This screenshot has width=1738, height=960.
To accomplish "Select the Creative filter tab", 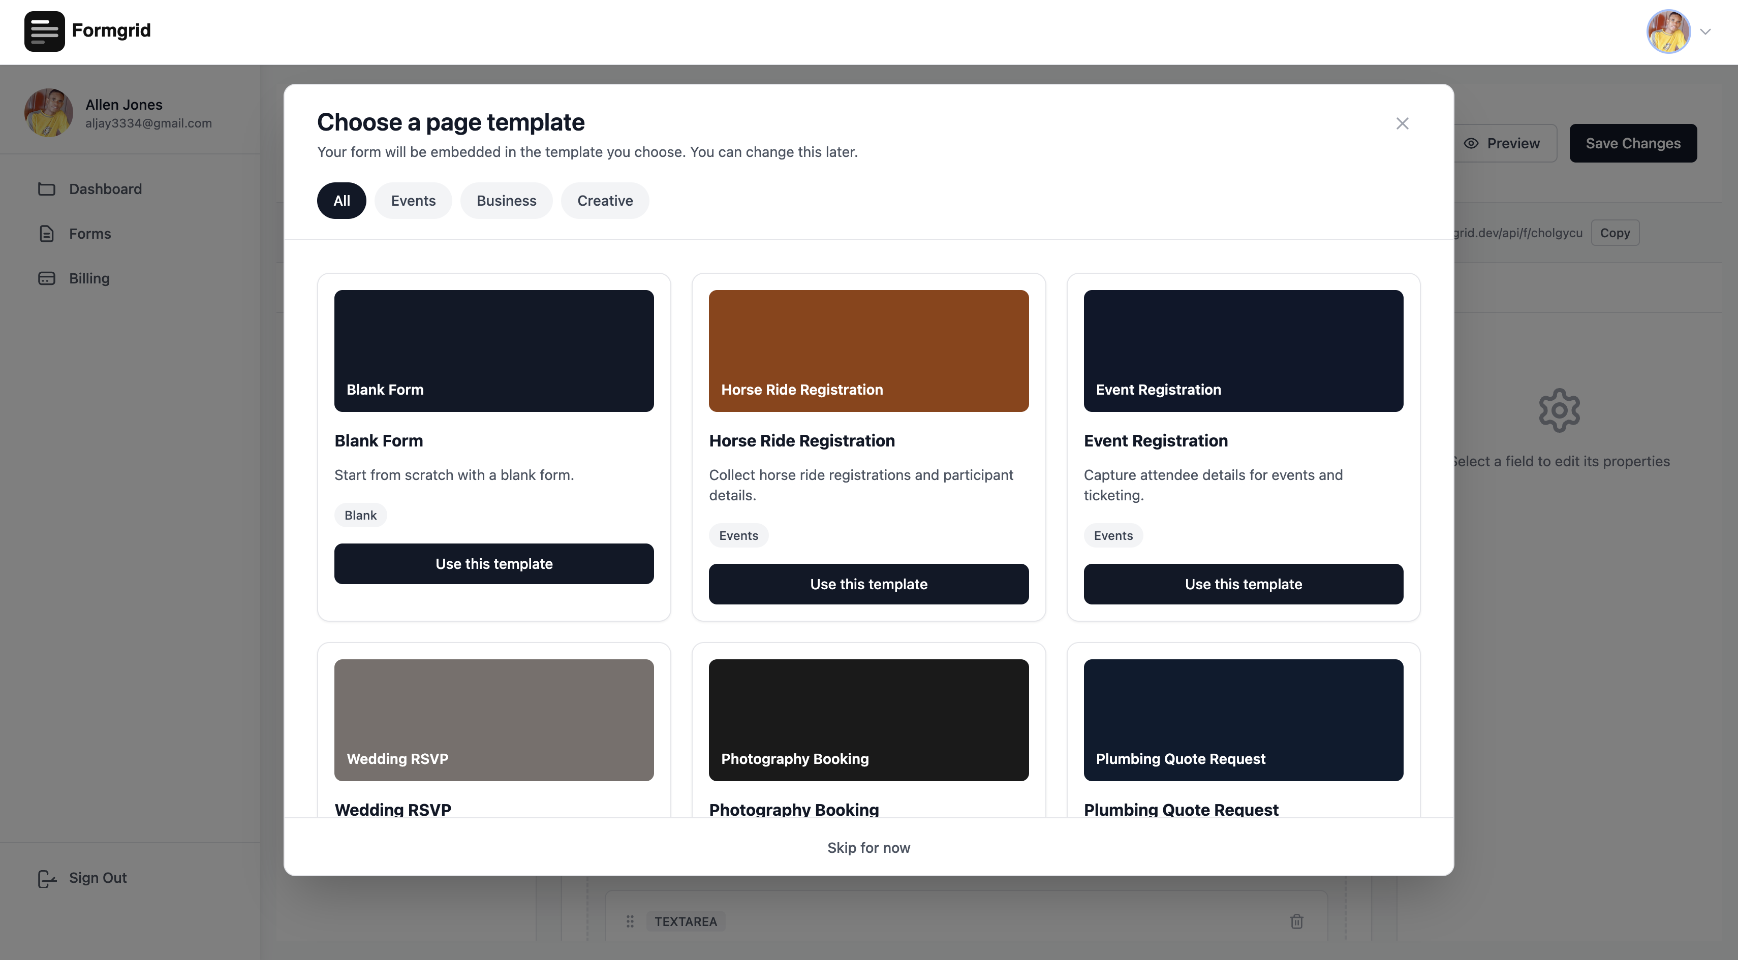I will 605,201.
